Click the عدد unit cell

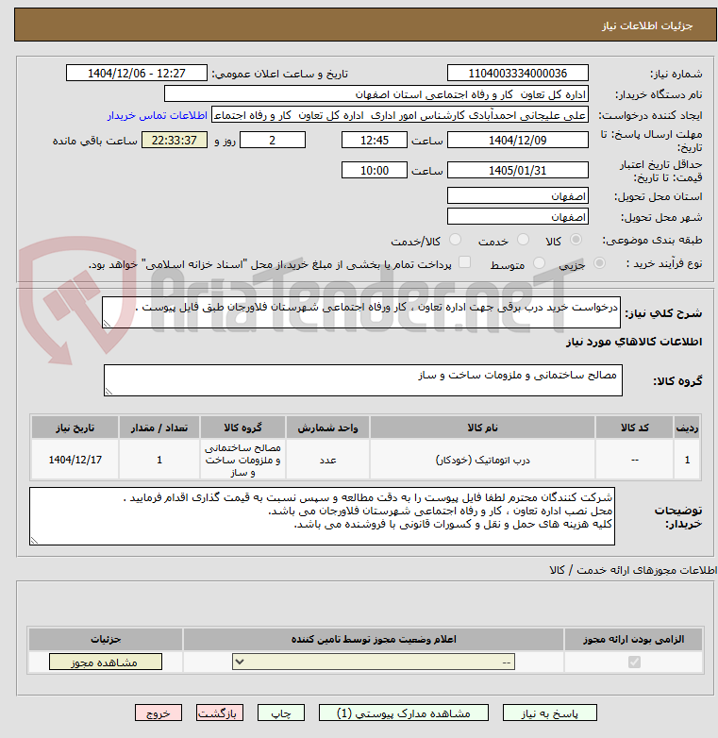click(327, 460)
